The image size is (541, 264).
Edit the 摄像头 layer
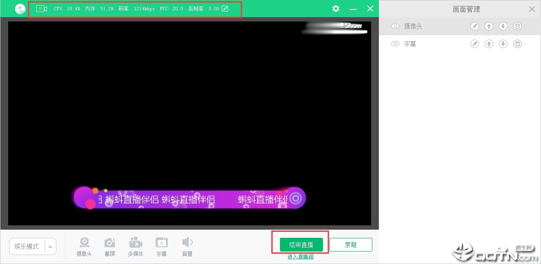475,26
